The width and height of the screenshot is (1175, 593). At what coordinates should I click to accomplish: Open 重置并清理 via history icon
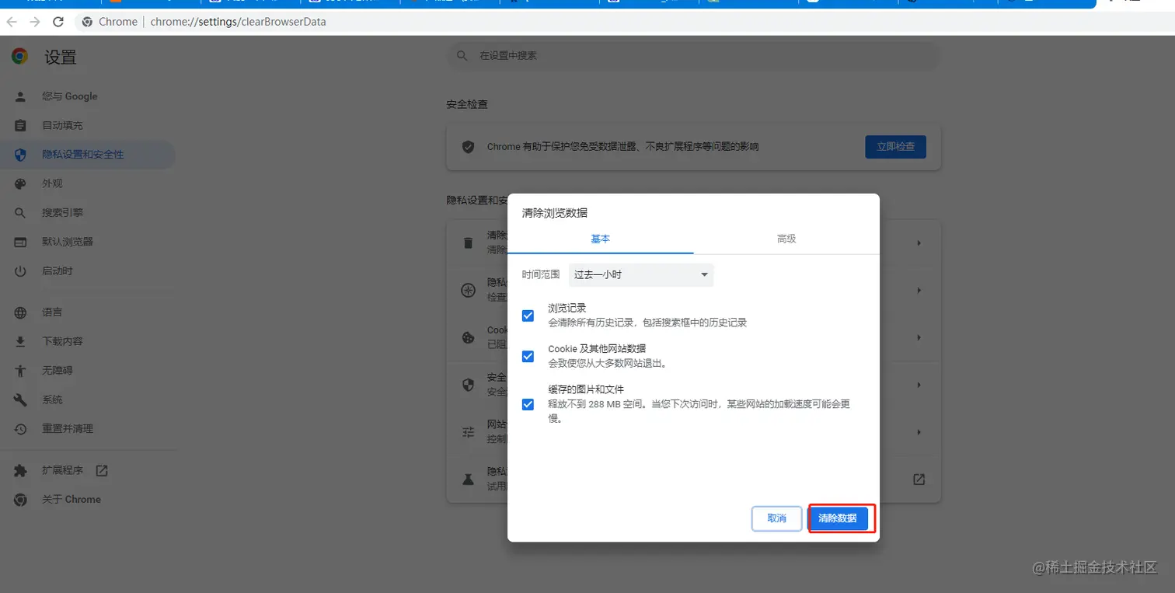tap(19, 427)
